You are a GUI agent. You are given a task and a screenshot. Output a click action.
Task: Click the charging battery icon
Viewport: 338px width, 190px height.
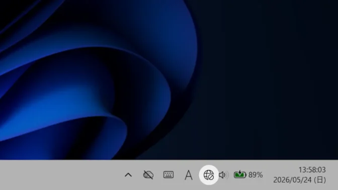240,174
